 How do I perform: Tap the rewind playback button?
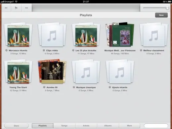[x=6, y=8]
